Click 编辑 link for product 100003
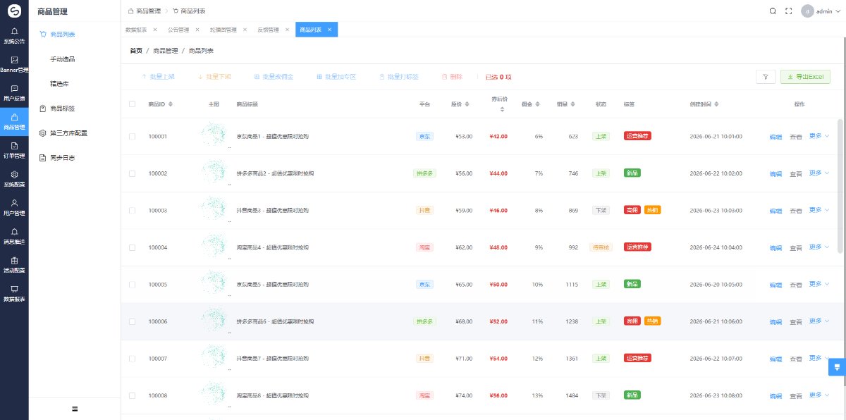The width and height of the screenshot is (846, 420). point(775,211)
